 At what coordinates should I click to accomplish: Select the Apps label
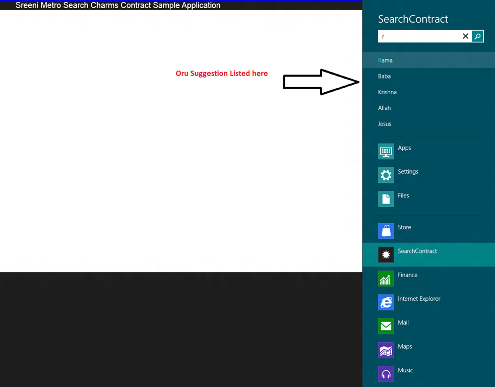(404, 148)
